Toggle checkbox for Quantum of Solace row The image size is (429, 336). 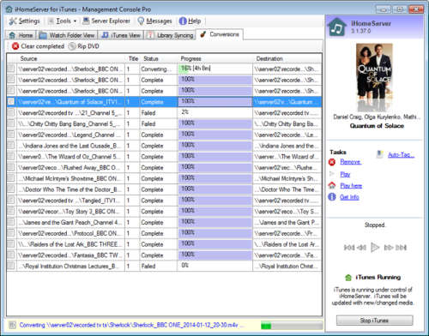[11, 101]
